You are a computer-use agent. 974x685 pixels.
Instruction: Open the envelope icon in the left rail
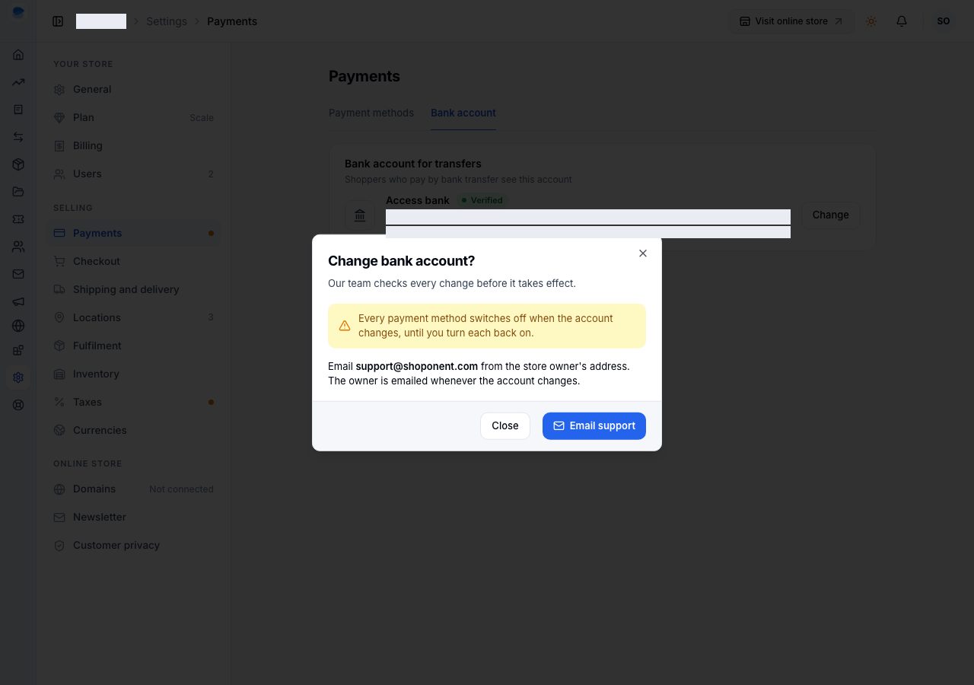[x=18, y=274]
